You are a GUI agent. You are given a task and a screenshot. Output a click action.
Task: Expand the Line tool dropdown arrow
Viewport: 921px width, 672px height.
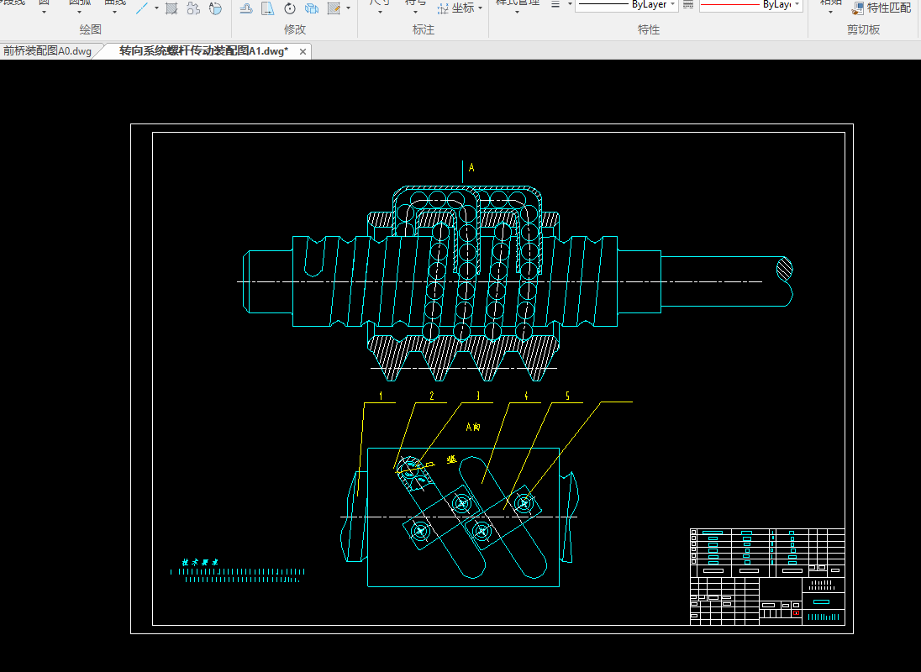click(156, 8)
